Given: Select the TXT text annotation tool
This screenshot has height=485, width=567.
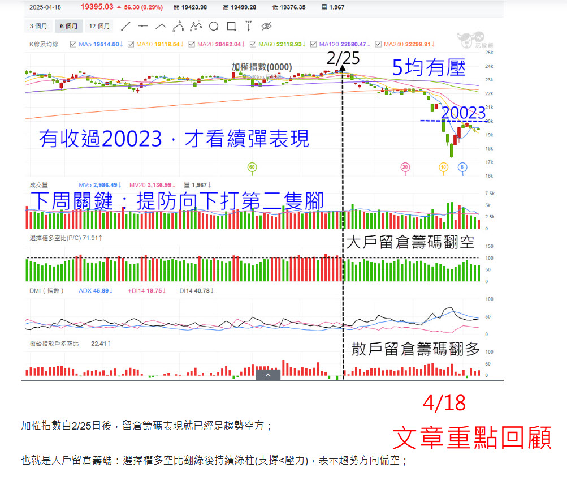Looking at the screenshot, I should (249, 26).
